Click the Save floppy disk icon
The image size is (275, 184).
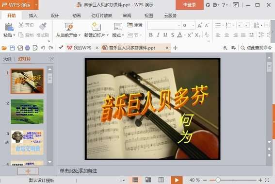pyautogui.click(x=12, y=48)
